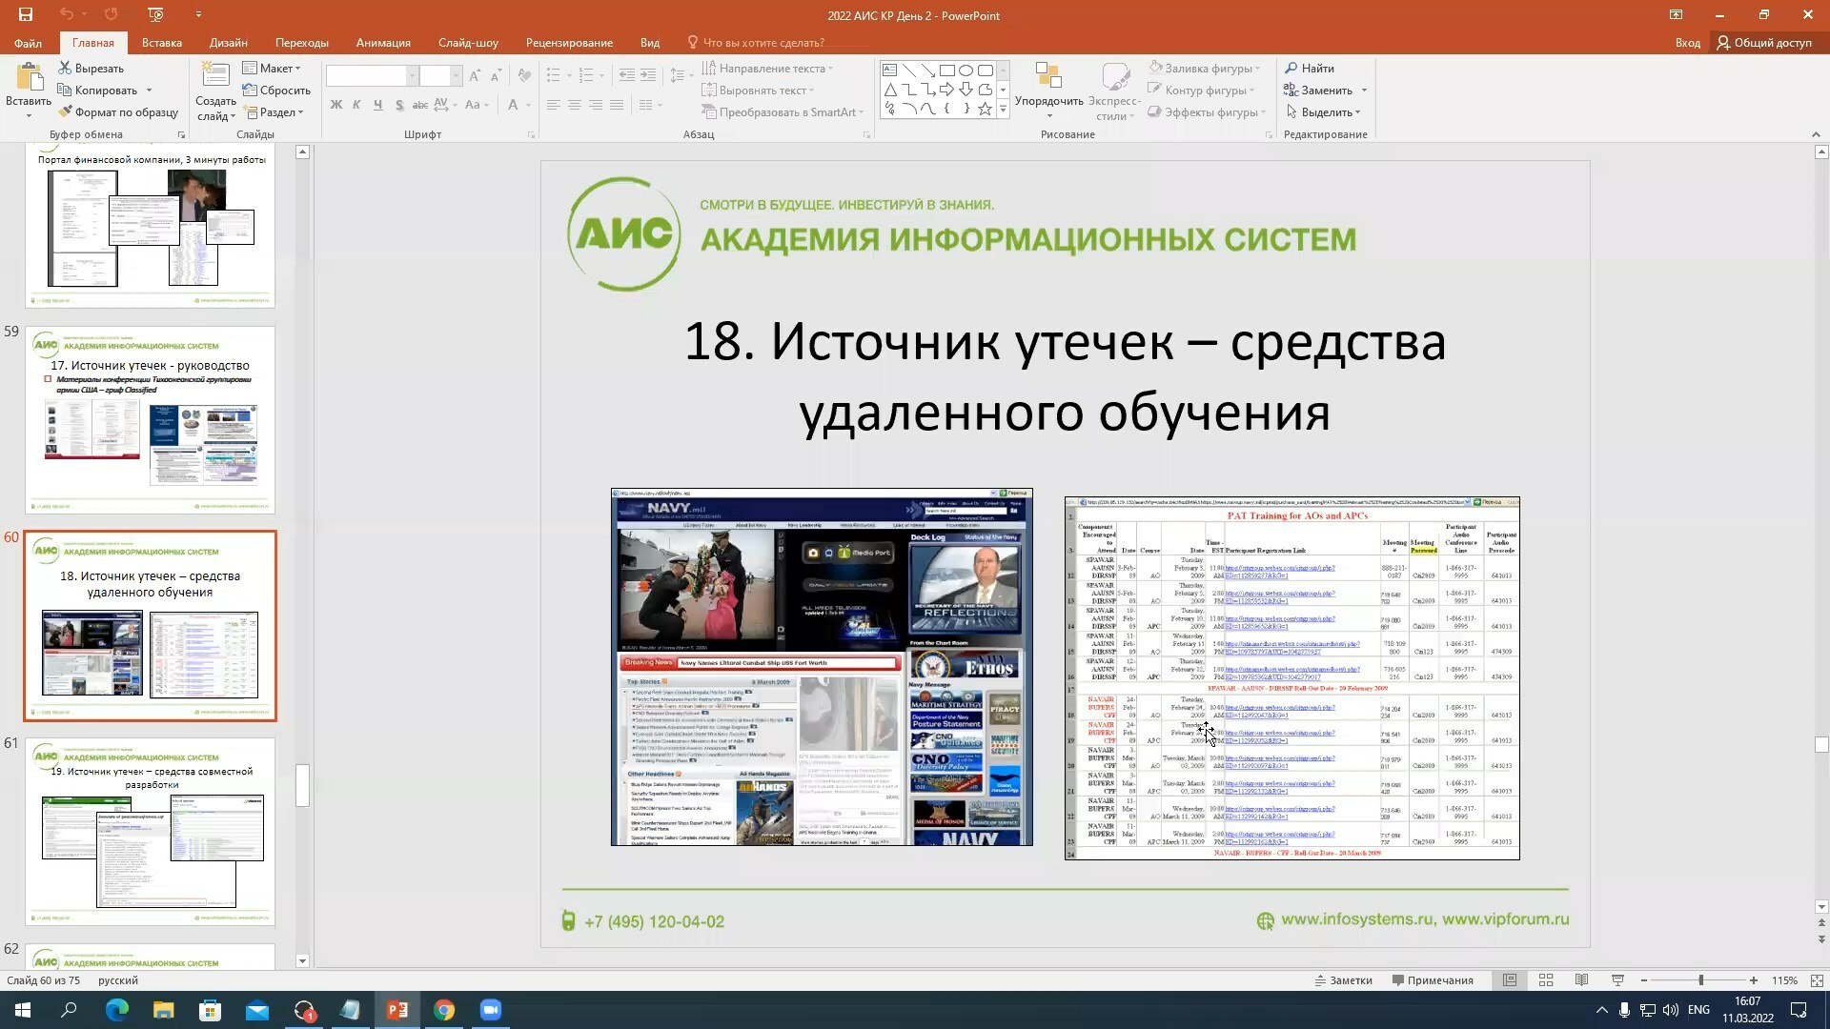The image size is (1830, 1029).
Task: Toggle strikethrough (abc) formatting
Action: pos(419,105)
